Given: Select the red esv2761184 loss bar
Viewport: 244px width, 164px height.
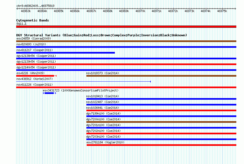Looking at the screenshot, I should click(x=161, y=145).
